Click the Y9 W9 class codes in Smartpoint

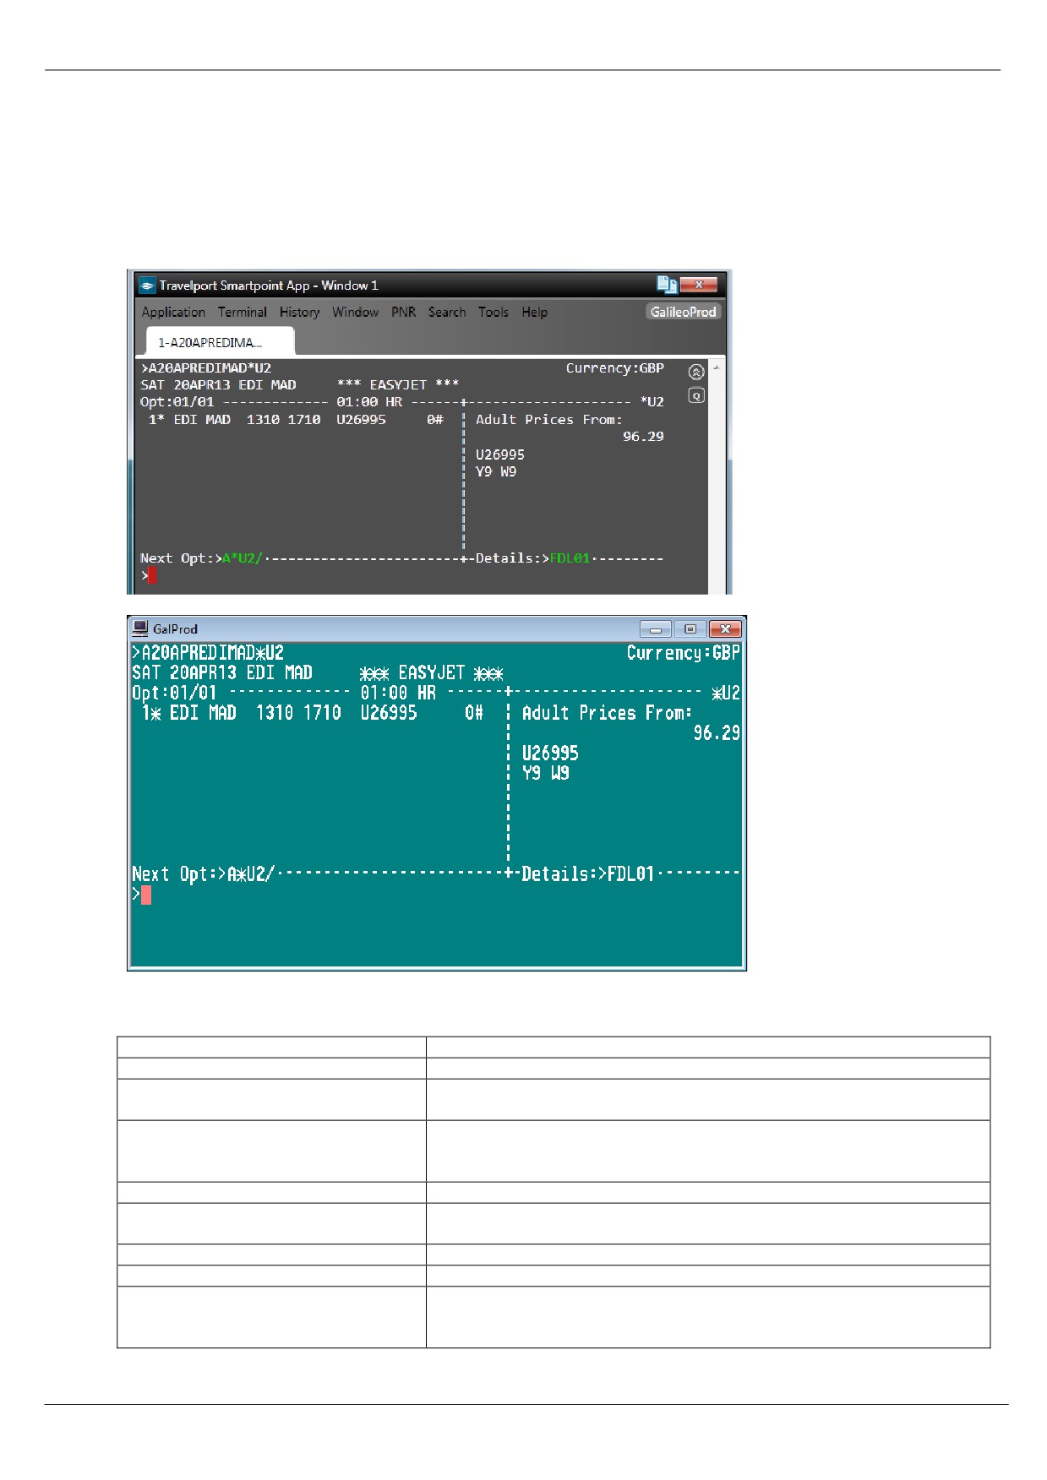[x=496, y=471]
